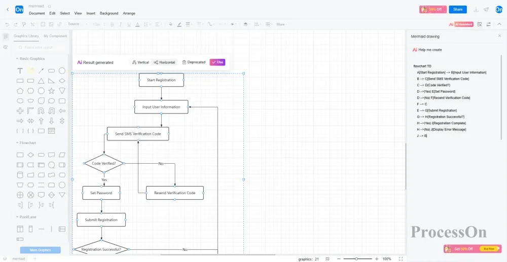Screen dimensions: 507x262
Task: Switch layout to Vertical
Action: click(140, 62)
